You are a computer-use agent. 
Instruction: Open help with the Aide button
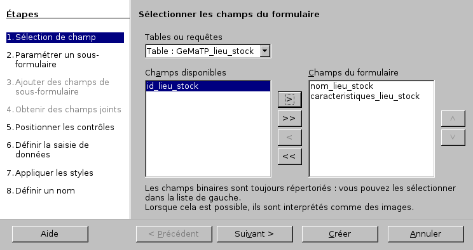click(x=50, y=234)
